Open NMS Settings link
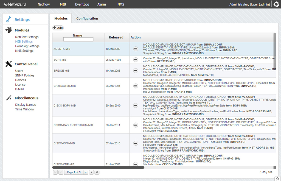This screenshot has height=181, width=281. click(24, 51)
